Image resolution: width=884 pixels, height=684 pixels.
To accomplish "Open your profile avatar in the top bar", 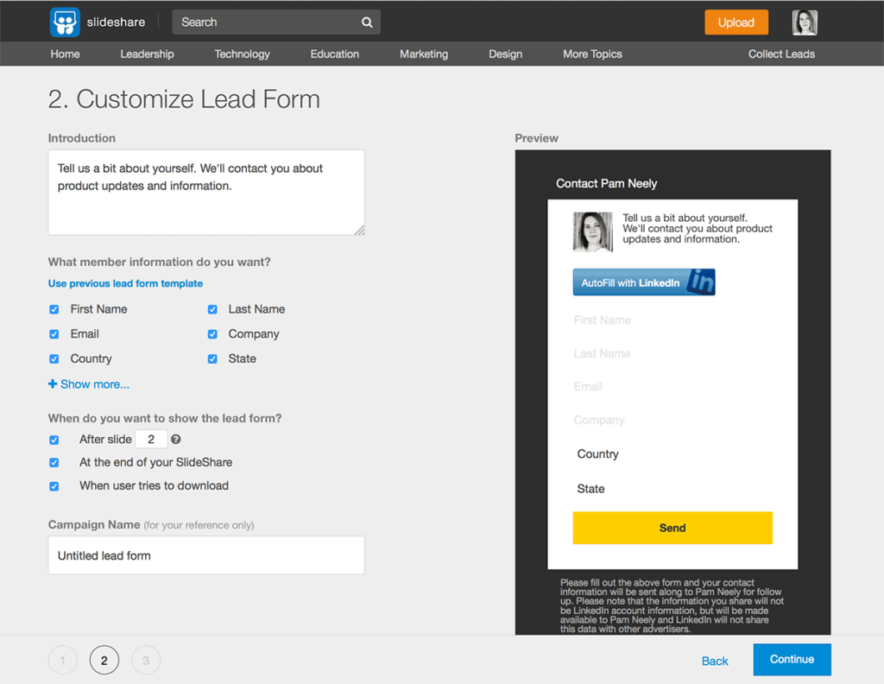I will (x=804, y=22).
